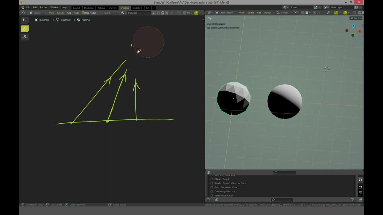383x215 pixels.
Task: Enable Render: Bystedts Blender Baker checkbox
Action: 212,183
